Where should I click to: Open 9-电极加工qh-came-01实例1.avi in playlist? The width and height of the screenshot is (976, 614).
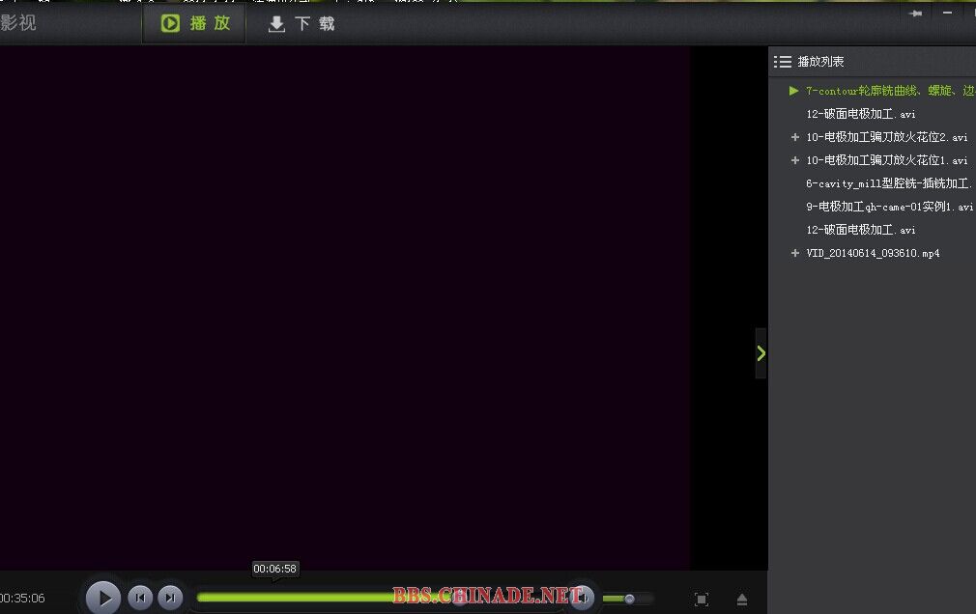pos(889,207)
